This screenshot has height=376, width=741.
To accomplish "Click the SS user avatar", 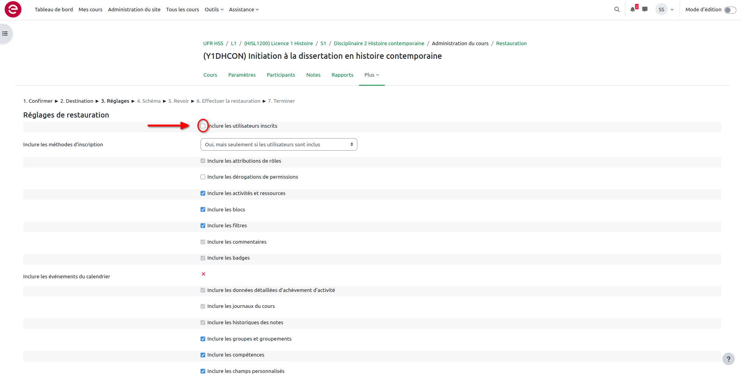I will tap(661, 9).
